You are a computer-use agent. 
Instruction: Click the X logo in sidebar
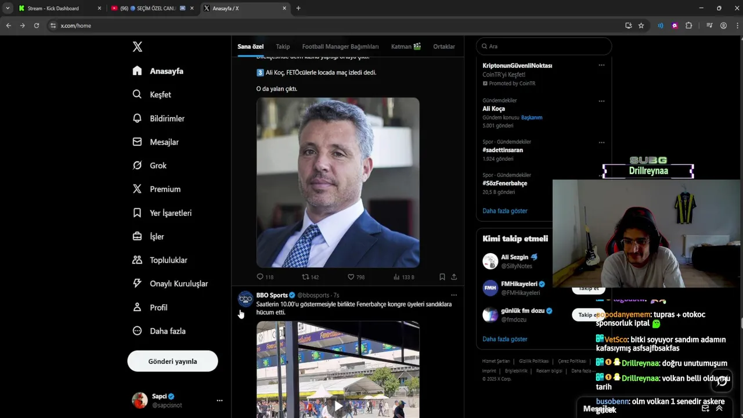138,47
